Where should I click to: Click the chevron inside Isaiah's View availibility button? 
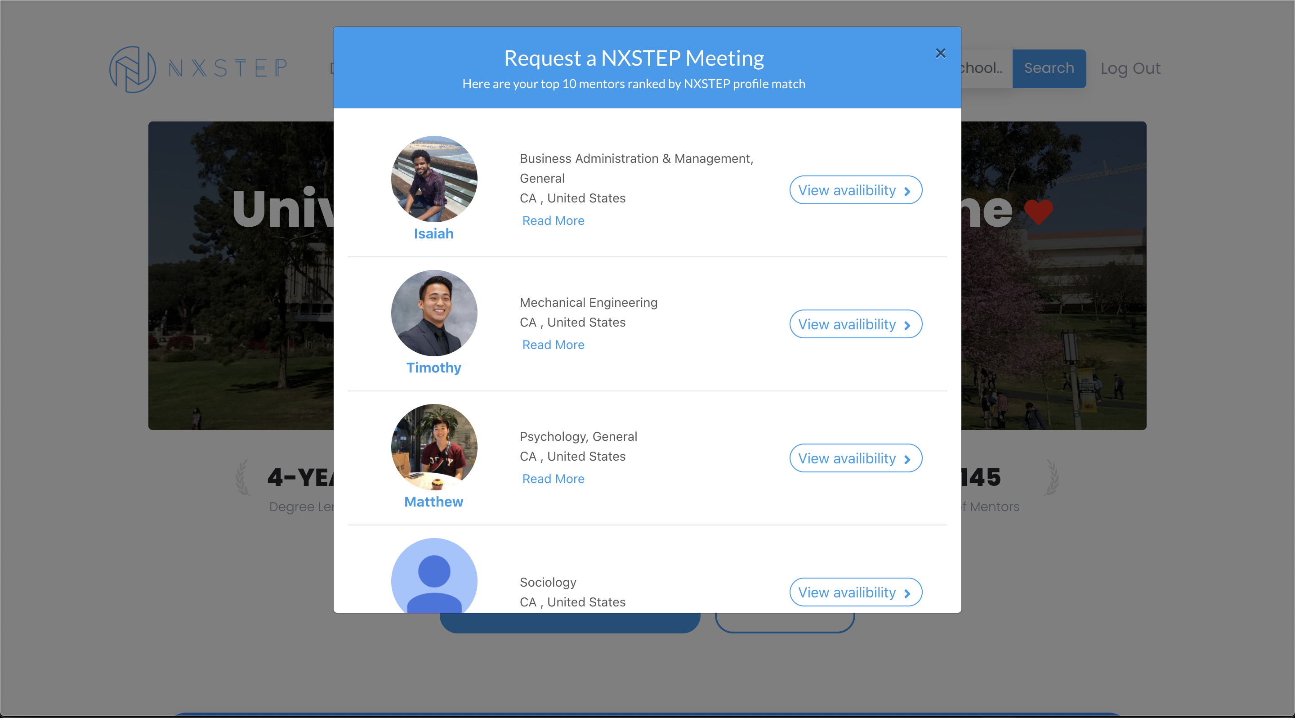click(x=907, y=190)
